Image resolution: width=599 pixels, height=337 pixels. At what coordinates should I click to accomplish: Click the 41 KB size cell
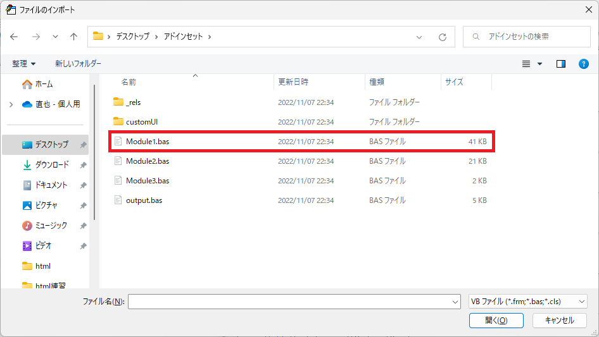pyautogui.click(x=477, y=142)
